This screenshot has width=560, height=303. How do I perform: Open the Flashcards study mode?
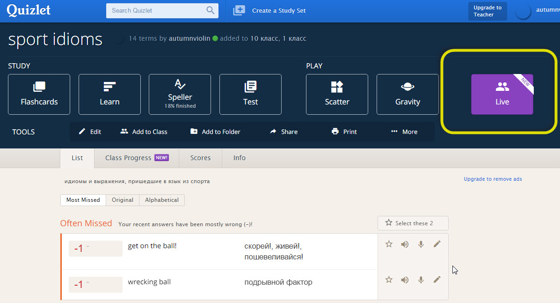[x=39, y=94]
